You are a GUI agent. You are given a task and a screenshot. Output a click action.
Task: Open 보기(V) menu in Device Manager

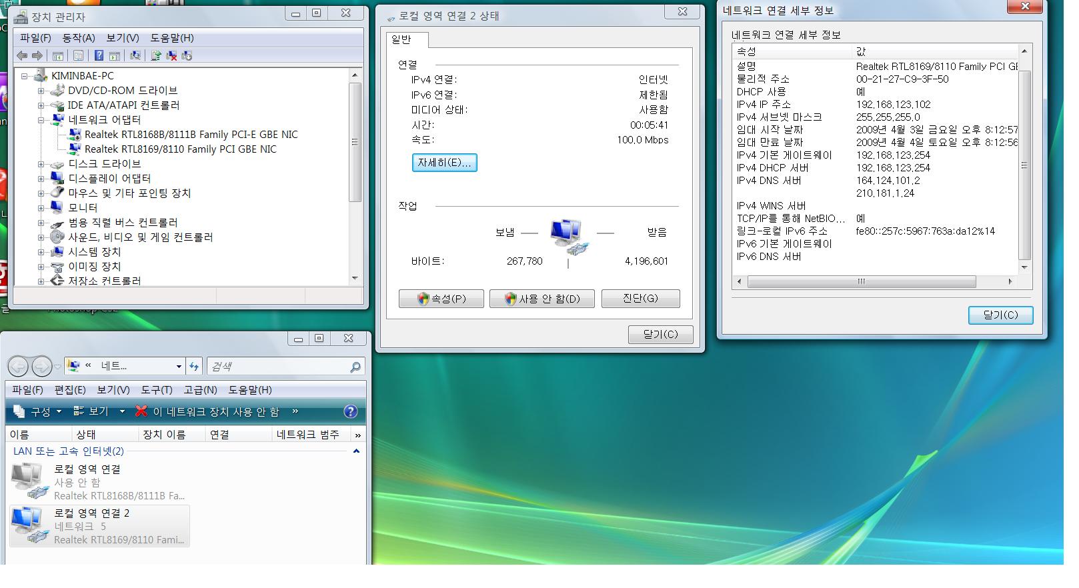(123, 38)
